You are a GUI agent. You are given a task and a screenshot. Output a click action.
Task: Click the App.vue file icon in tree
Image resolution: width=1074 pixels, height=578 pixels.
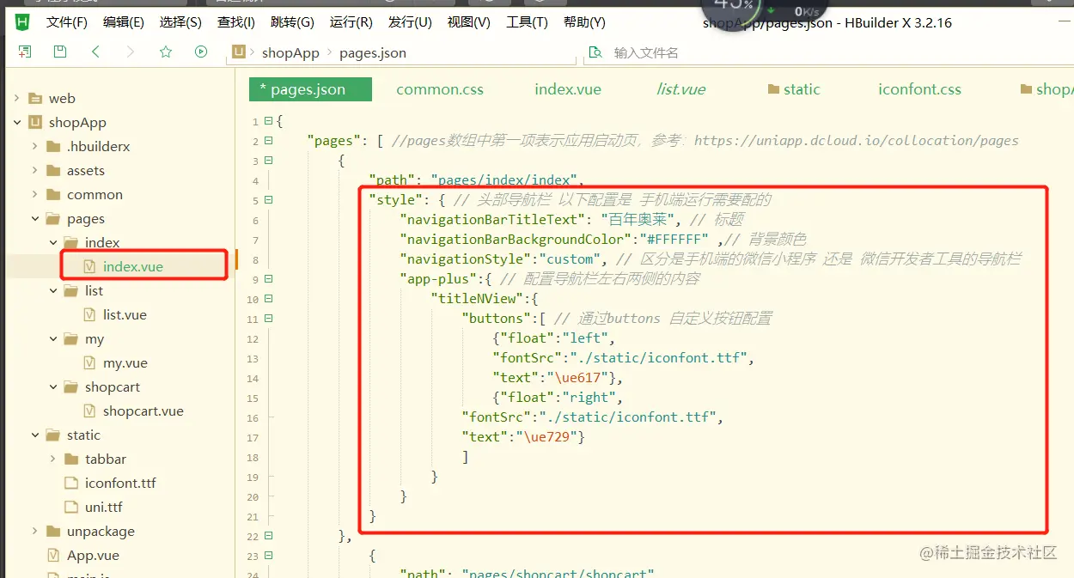tap(53, 555)
